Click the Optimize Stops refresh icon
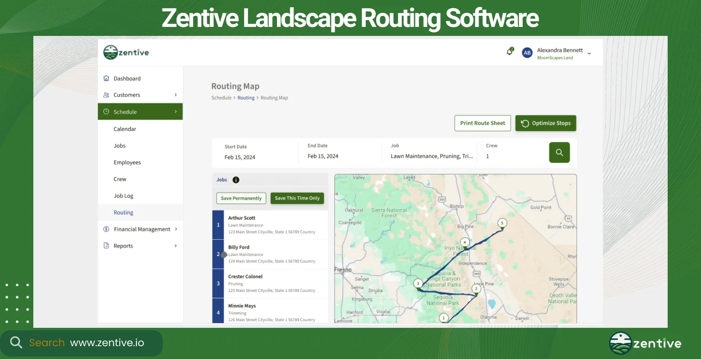 click(x=525, y=123)
